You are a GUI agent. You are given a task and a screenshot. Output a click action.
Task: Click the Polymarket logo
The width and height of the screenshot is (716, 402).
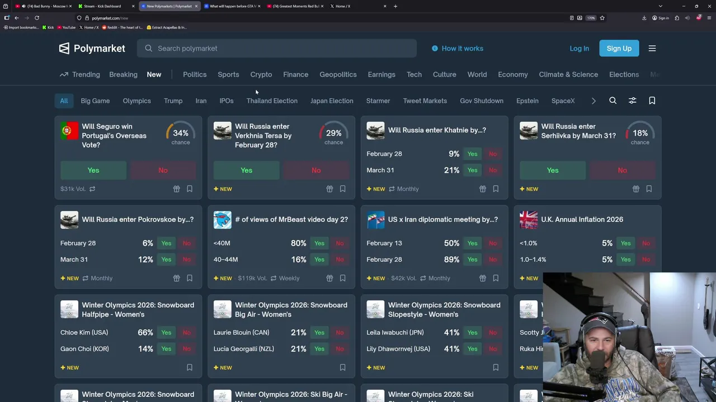click(x=92, y=48)
